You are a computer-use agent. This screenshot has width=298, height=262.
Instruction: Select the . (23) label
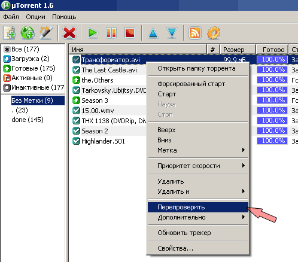(20, 110)
